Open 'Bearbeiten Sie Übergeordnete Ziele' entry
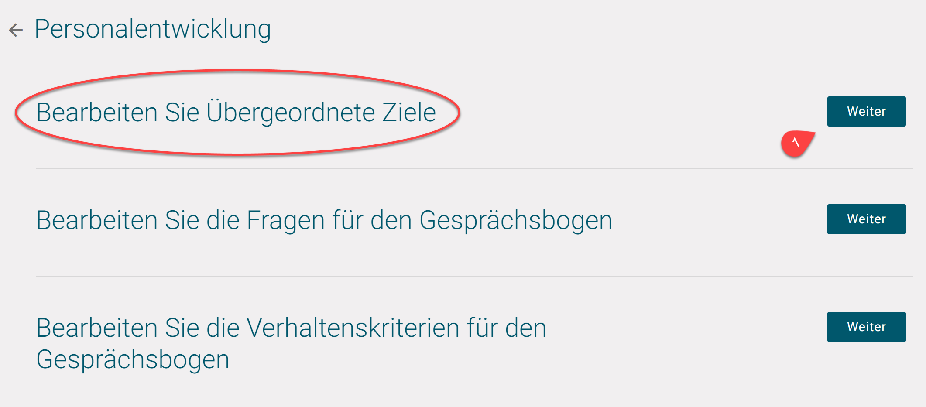 pos(866,111)
